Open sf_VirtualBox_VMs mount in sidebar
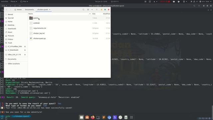 15,46
